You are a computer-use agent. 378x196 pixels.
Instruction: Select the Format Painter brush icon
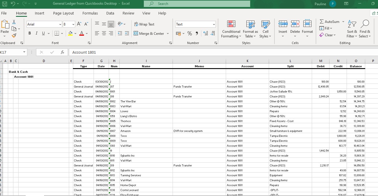(14, 35)
